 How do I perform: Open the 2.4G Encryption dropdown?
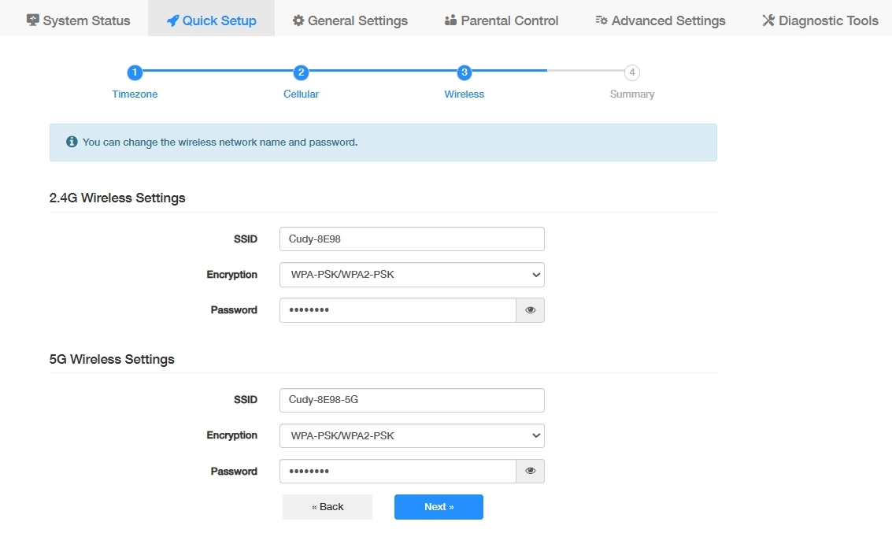412,275
